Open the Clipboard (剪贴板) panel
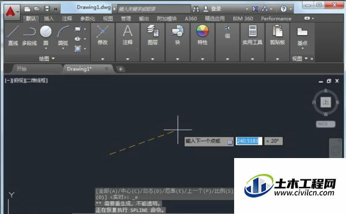 pyautogui.click(x=277, y=35)
